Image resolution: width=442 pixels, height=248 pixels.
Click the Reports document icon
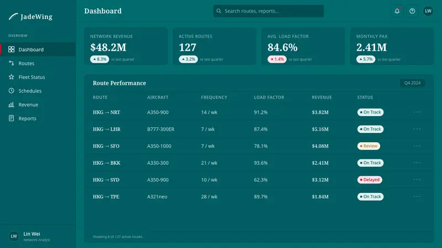11,118
